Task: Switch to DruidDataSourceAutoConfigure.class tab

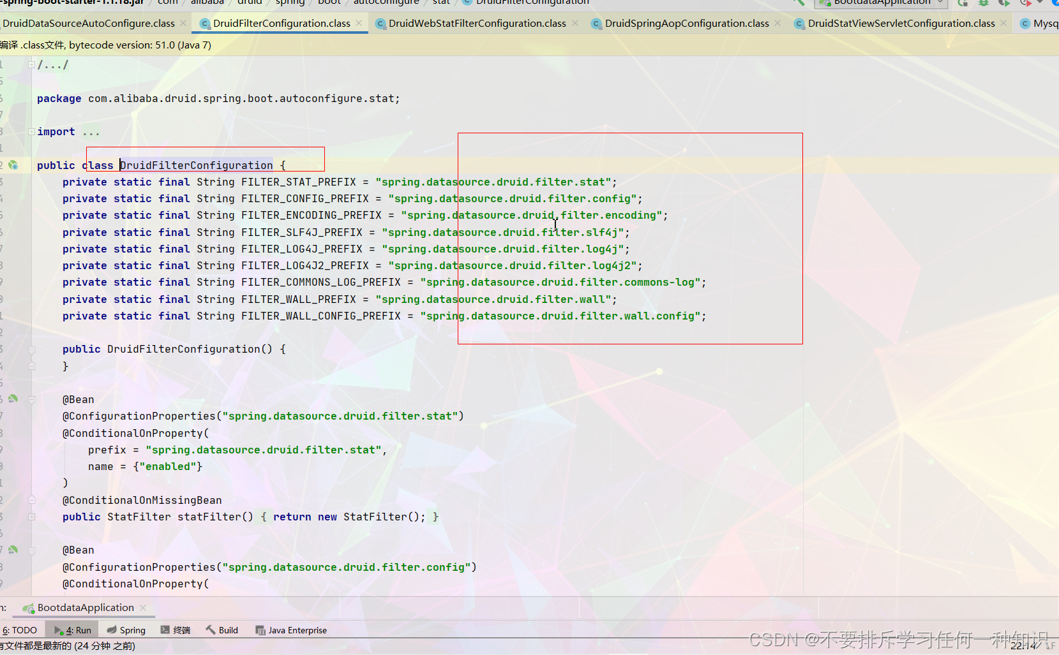Action: pos(89,24)
